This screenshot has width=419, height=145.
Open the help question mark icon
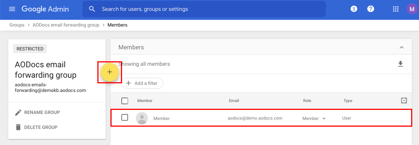(x=370, y=9)
